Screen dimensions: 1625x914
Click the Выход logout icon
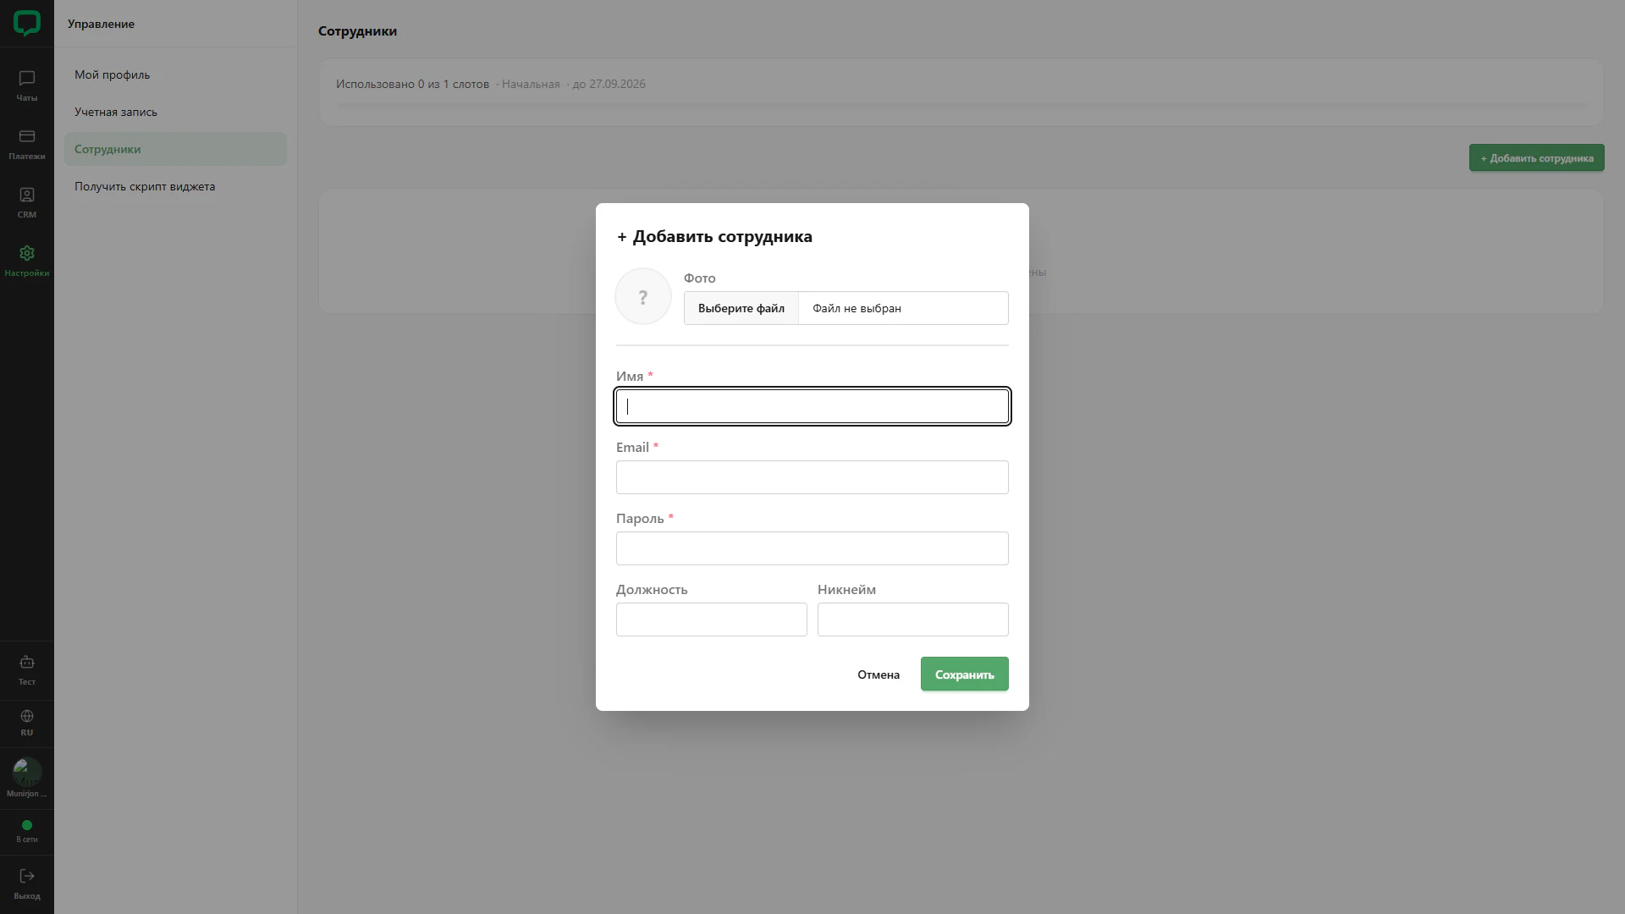point(27,876)
